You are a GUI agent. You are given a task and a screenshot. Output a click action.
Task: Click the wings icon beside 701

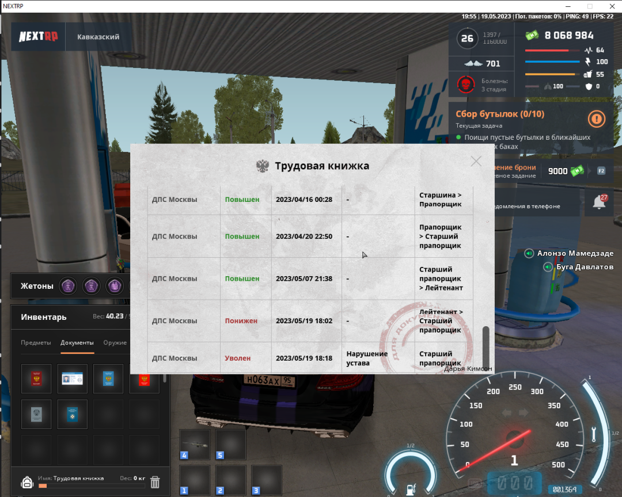(x=473, y=63)
